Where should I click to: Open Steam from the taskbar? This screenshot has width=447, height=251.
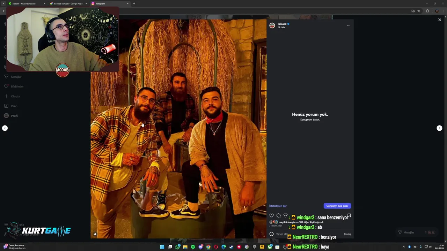coord(231,247)
